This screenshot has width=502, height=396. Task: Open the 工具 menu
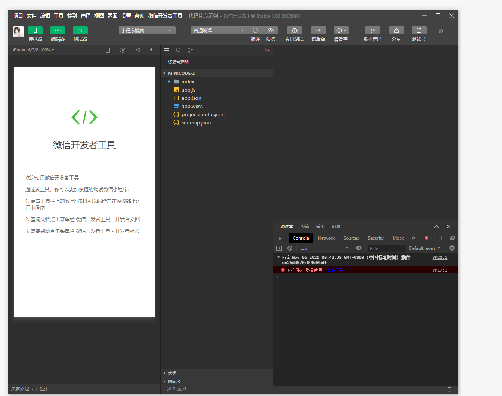pyautogui.click(x=59, y=16)
